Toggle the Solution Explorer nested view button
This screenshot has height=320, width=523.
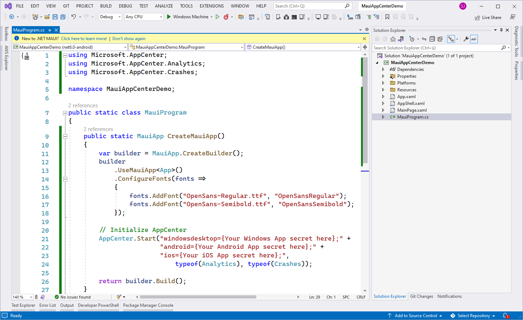(451, 39)
